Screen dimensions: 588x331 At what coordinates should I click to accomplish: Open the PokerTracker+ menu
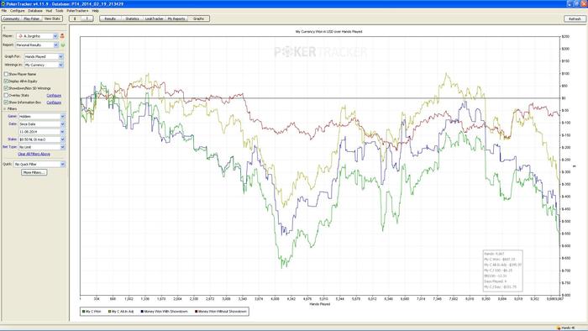[77, 11]
